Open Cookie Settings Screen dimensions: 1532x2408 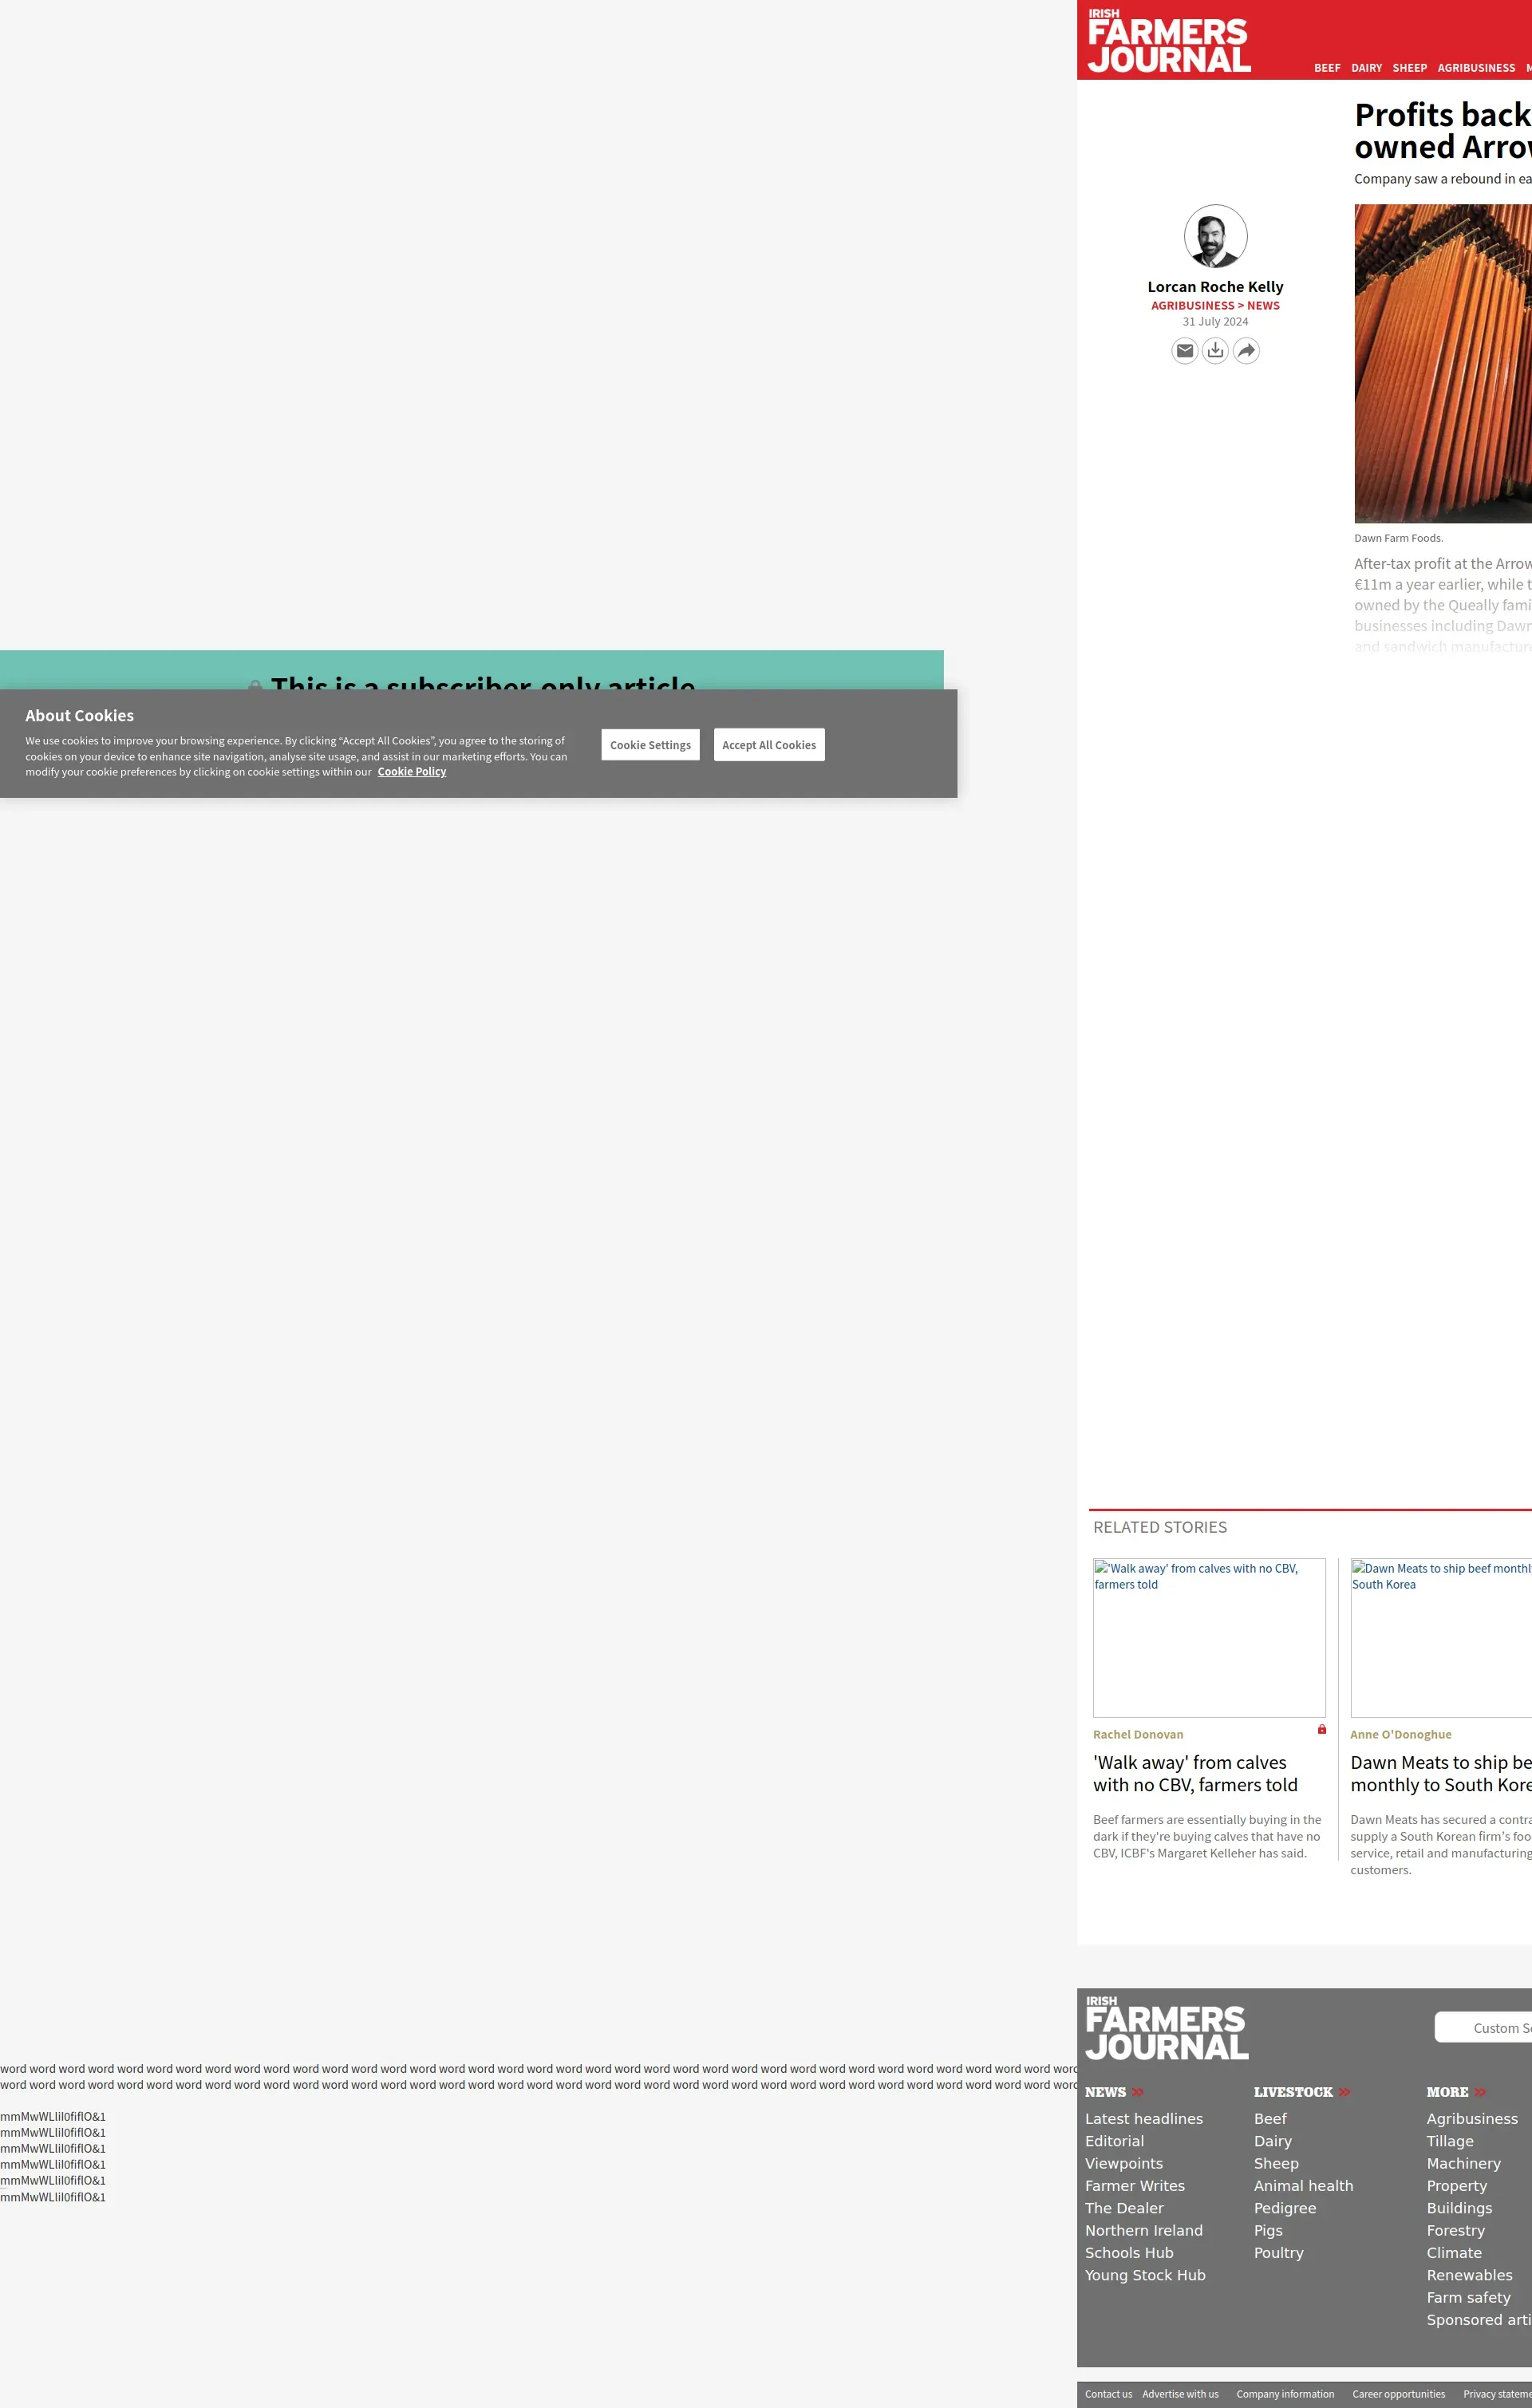(x=650, y=745)
